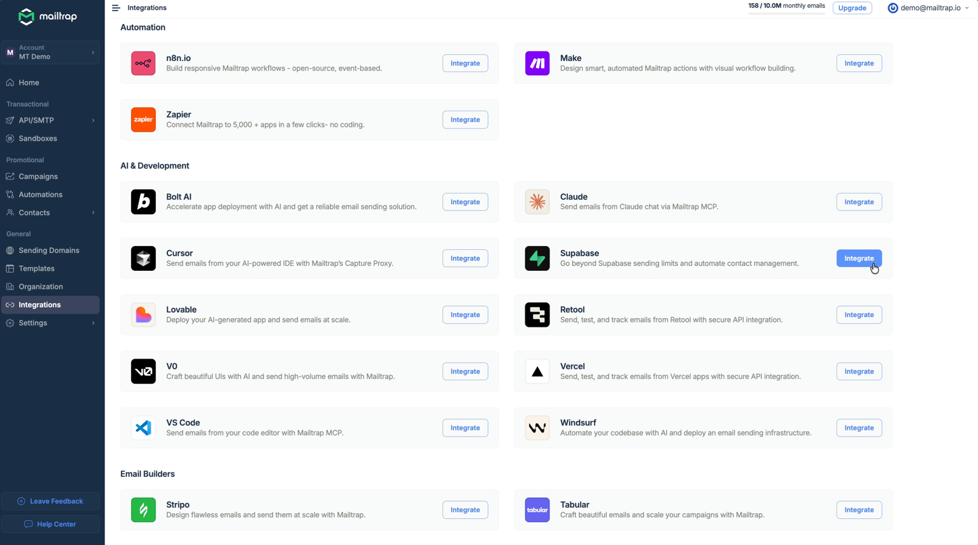
Task: Open Organization in the sidebar
Action: (x=50, y=287)
